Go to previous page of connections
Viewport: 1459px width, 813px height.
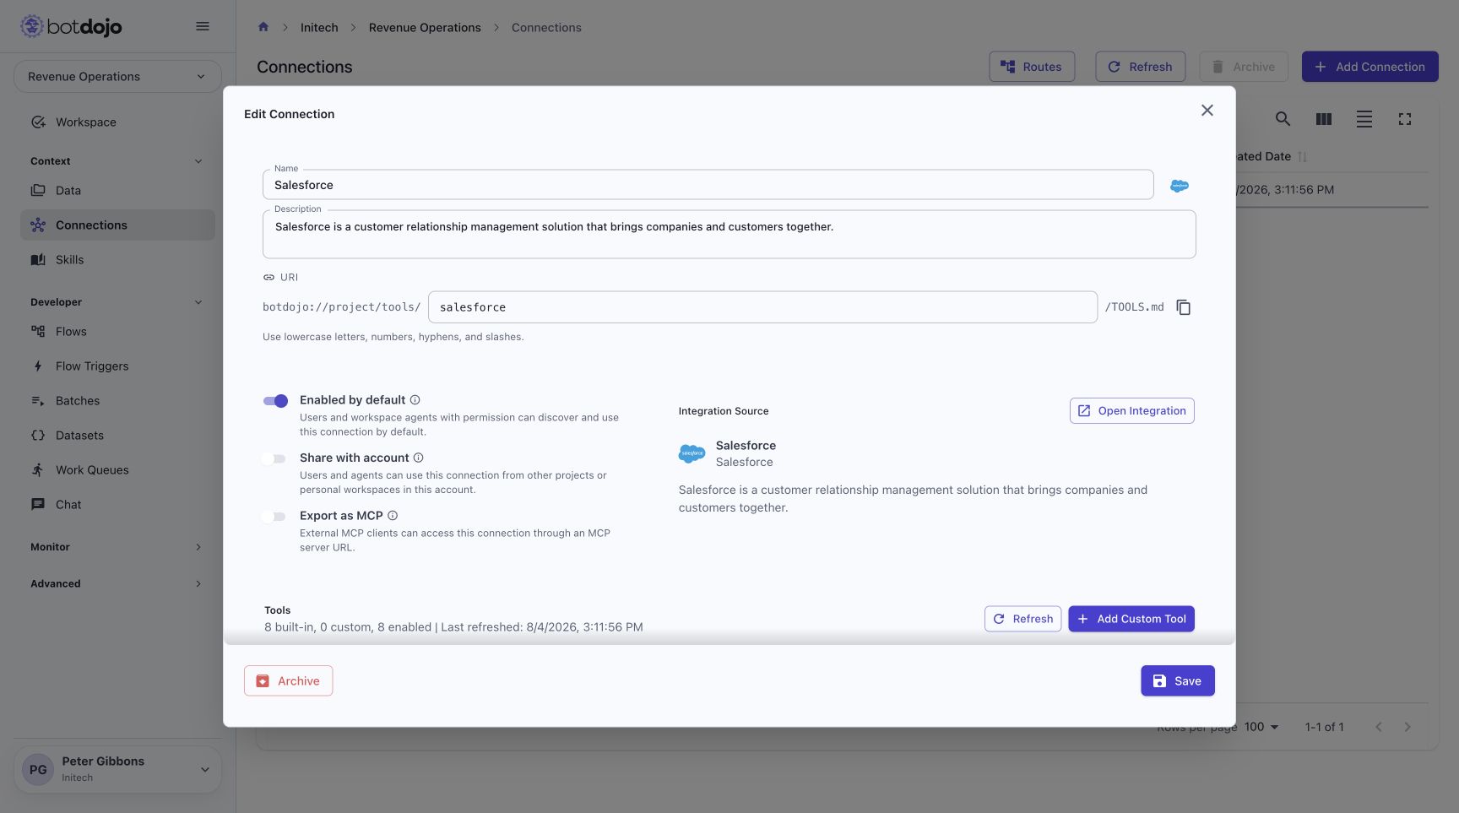pos(1379,727)
